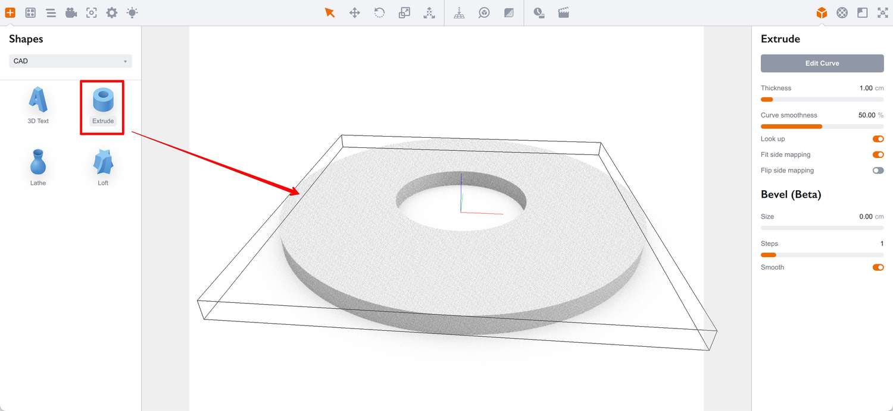Viewport: 893px width, 411px height.
Task: Add an Extrude shape
Action: click(102, 108)
